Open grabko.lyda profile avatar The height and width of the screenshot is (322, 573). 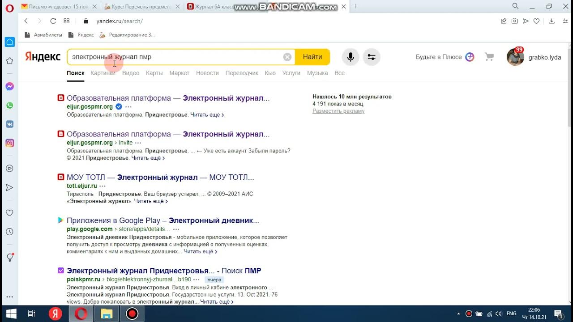(515, 57)
